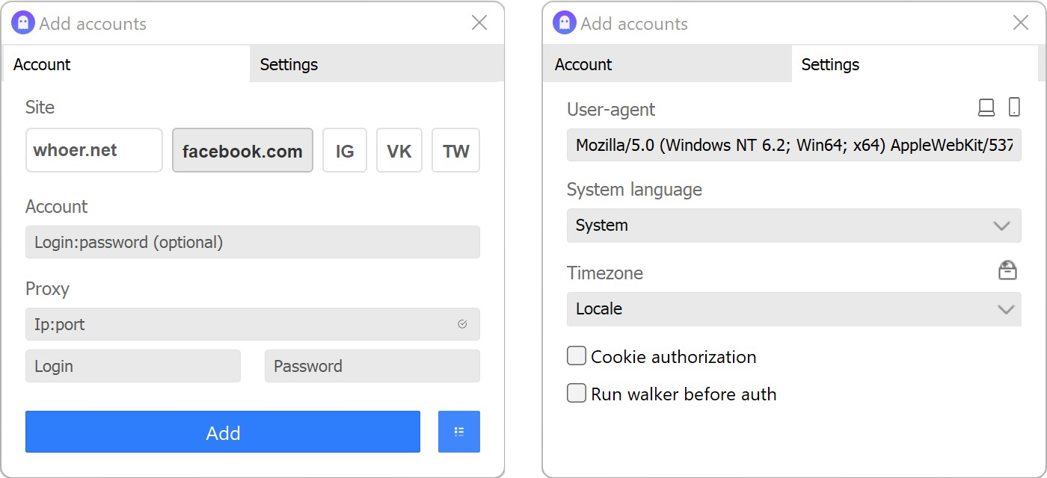Click the list icon button beside Add
The image size is (1047, 478).
(459, 432)
